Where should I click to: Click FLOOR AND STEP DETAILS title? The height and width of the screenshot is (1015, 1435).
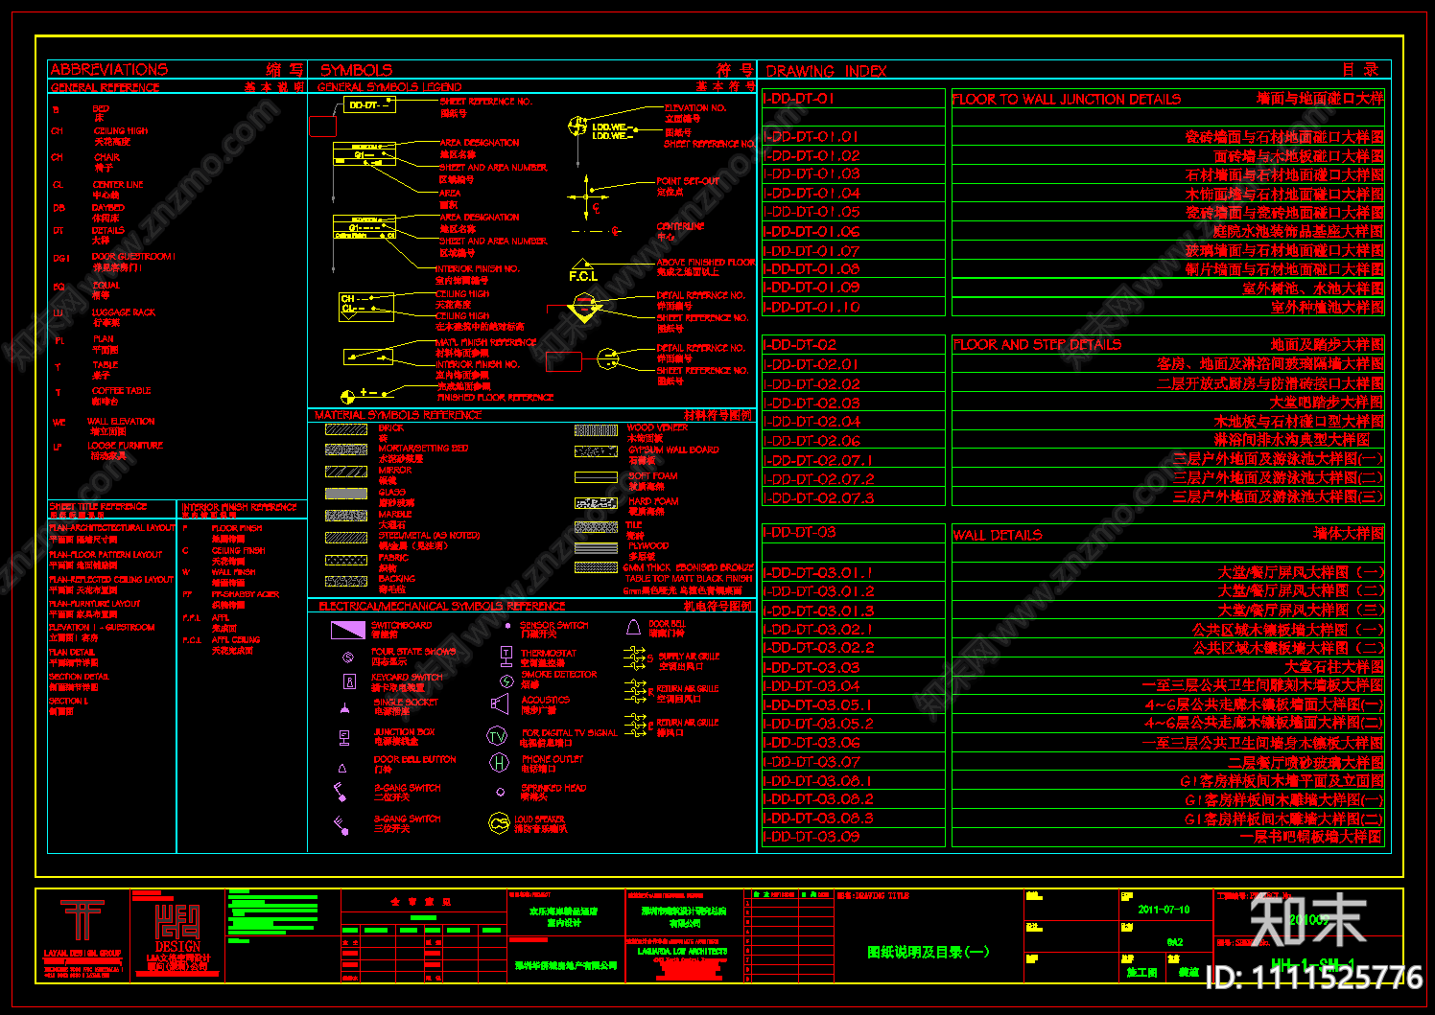click(1037, 344)
